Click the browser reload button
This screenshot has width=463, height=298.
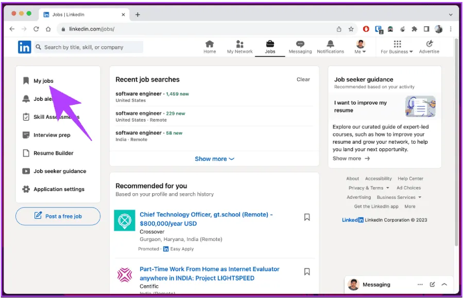(36, 29)
